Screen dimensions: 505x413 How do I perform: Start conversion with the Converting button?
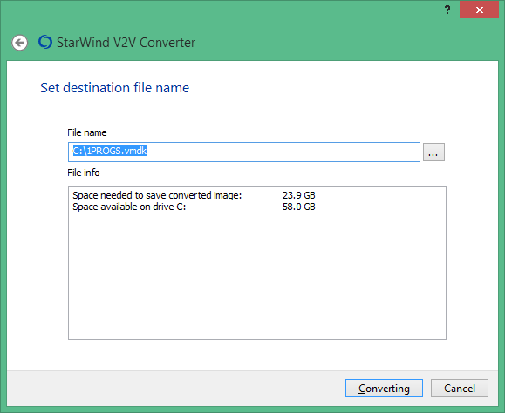(384, 389)
